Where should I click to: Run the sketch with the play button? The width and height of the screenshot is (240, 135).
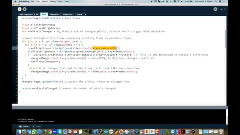pos(19,9)
